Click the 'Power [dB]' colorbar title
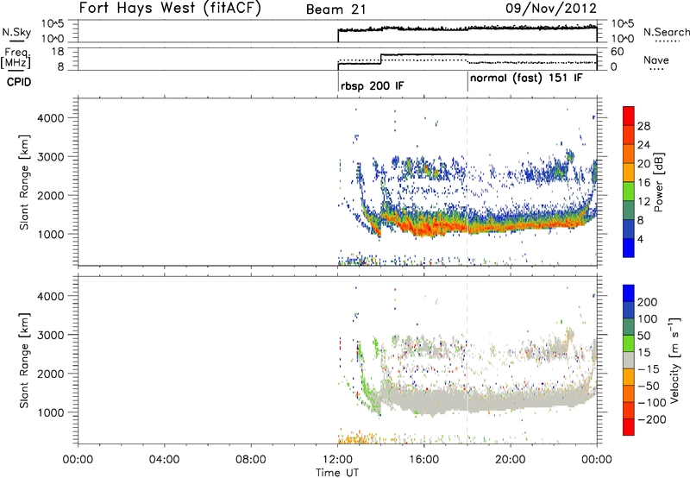The image size is (690, 478). point(658,182)
